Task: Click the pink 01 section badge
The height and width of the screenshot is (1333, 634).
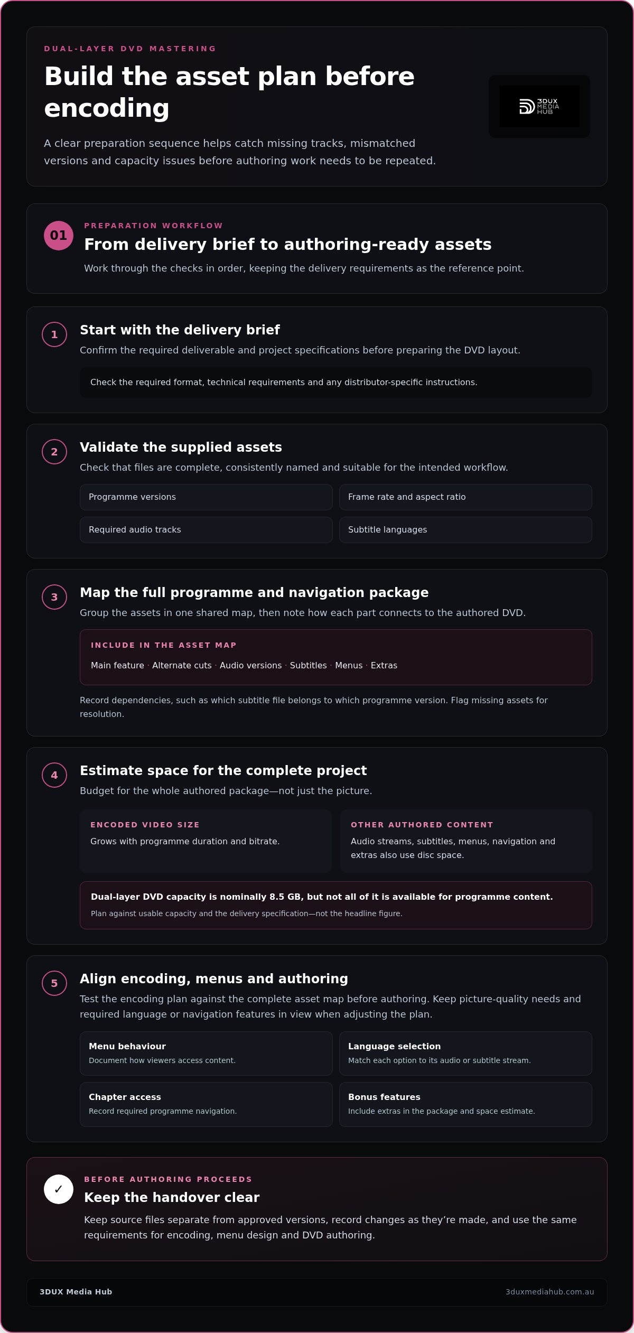Action: [59, 236]
